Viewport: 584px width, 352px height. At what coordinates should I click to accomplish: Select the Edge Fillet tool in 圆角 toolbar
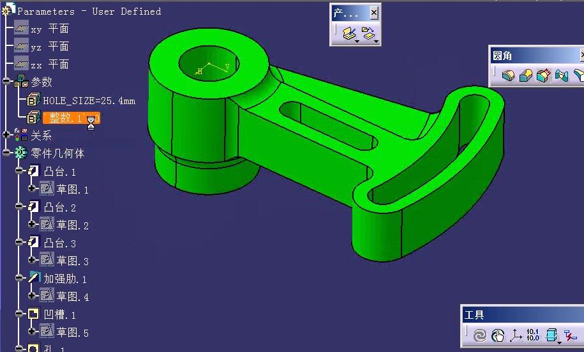[x=508, y=75]
